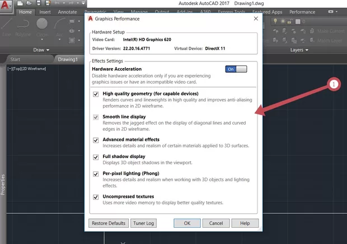
Task: Uncheck Uncompressed textures option
Action: pos(96,197)
